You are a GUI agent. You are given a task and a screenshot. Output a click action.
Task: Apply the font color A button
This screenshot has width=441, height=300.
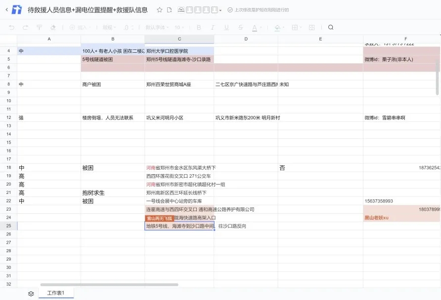[x=255, y=28]
